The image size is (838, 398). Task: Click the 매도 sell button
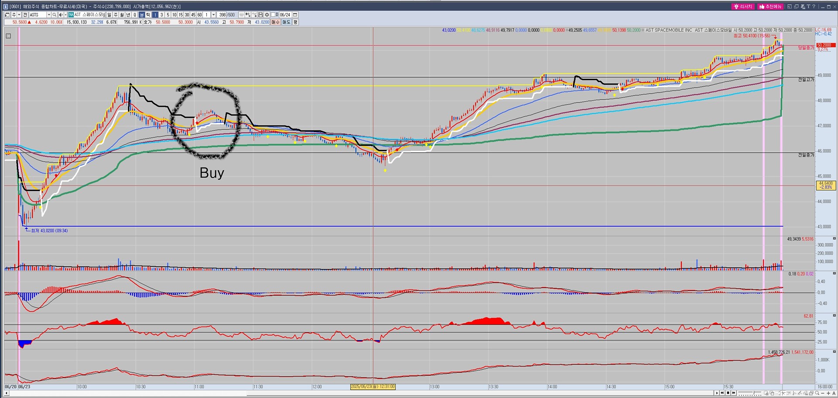tap(286, 22)
